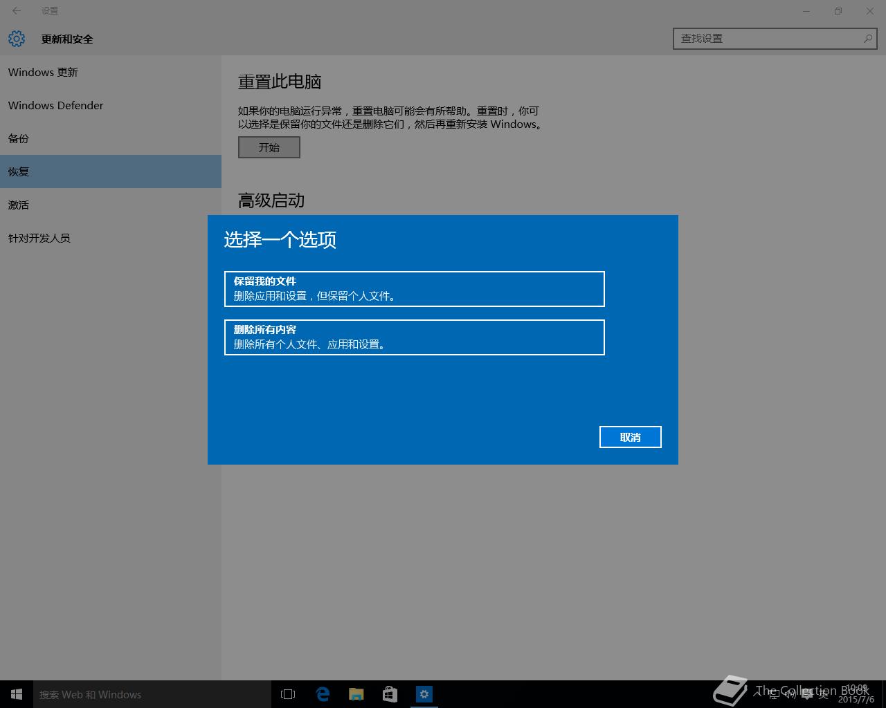
Task: Open 激活 settings page
Action: point(111,205)
